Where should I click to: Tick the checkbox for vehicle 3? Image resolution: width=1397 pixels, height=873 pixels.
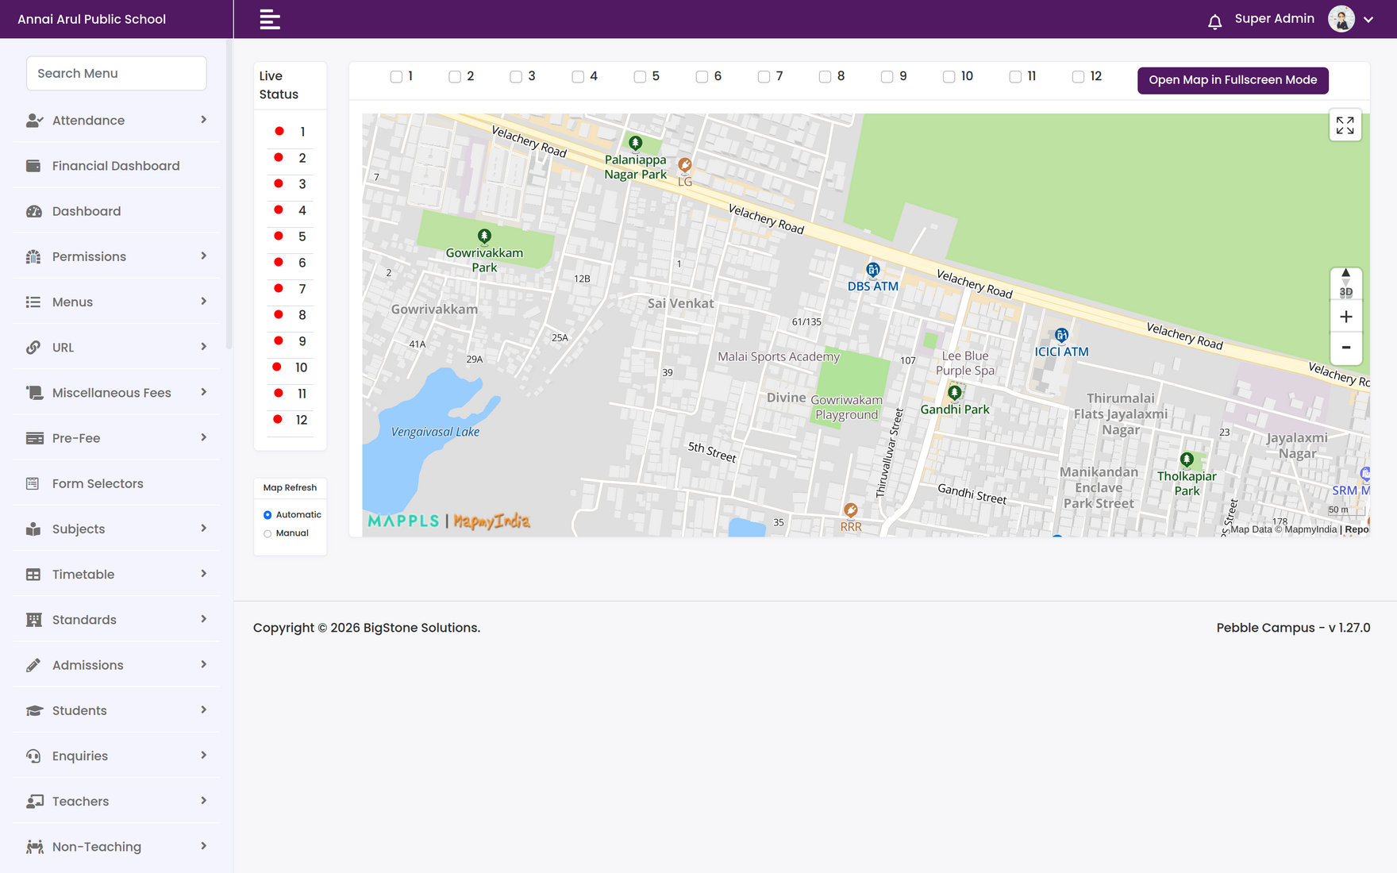click(x=516, y=77)
